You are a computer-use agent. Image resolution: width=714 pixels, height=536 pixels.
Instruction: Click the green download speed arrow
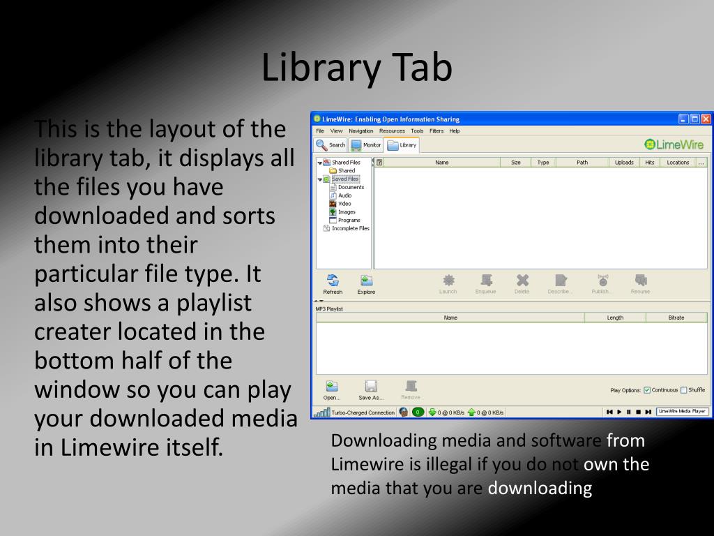tap(432, 412)
